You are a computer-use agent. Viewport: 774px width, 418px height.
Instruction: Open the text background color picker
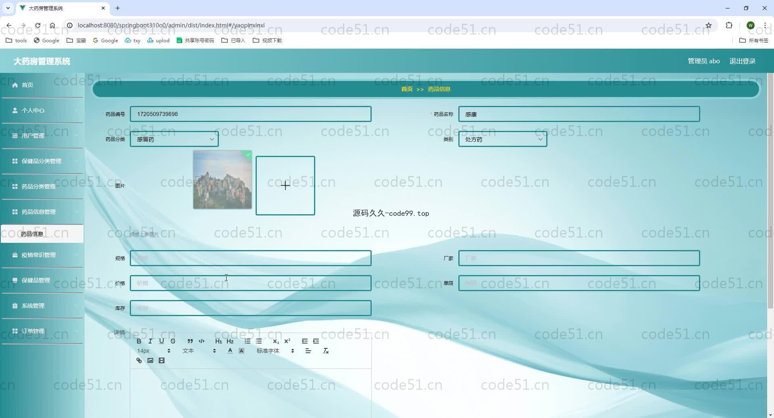pyautogui.click(x=241, y=351)
